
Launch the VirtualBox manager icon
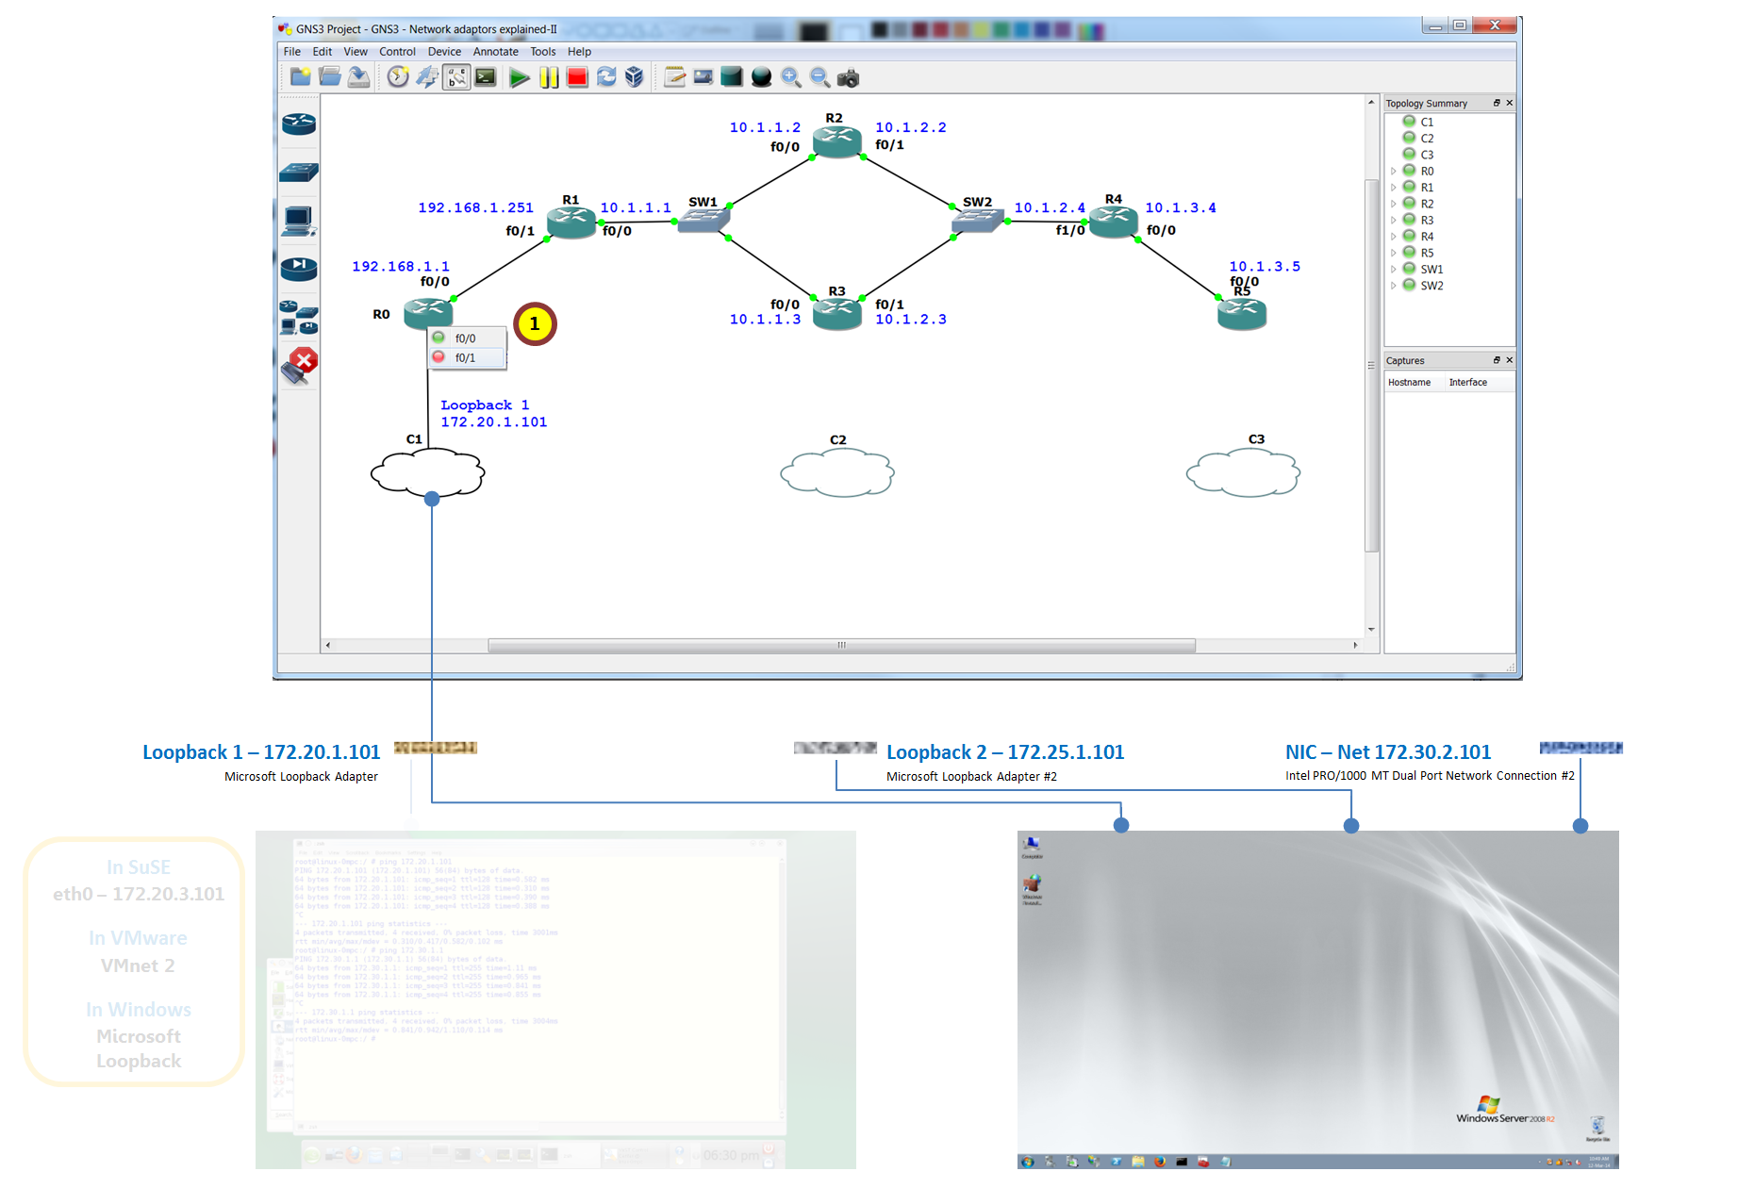(x=635, y=77)
